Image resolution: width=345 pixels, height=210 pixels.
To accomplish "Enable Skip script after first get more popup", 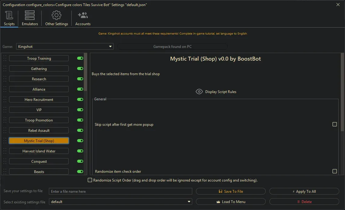I will [335, 124].
